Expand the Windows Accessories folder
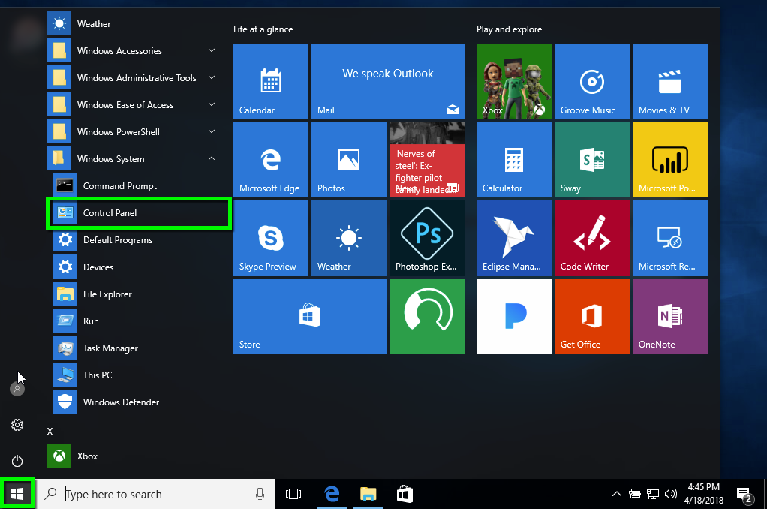 133,51
